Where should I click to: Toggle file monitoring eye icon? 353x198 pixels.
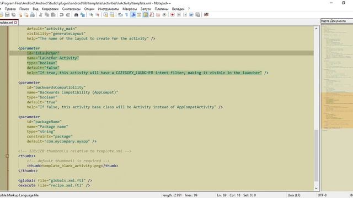(x=164, y=15)
